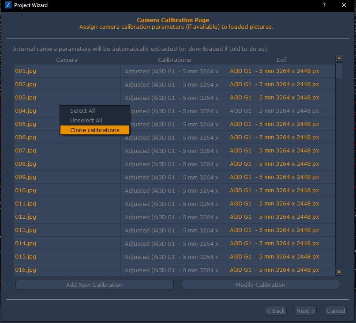Select the 016.jpg camera row
Screen dimensions: 356x323
[x=67, y=270]
